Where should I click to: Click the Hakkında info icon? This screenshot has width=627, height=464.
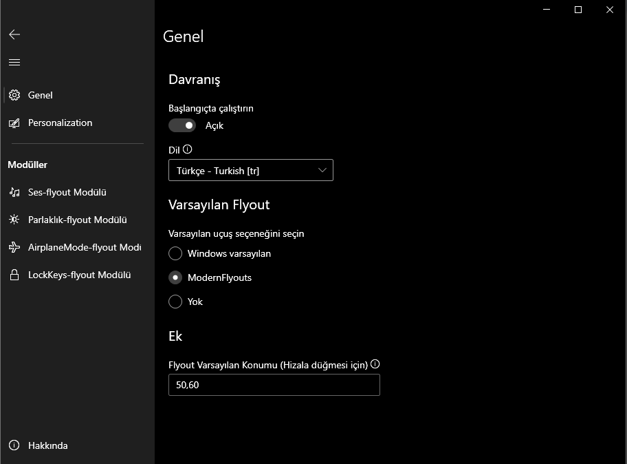14,445
